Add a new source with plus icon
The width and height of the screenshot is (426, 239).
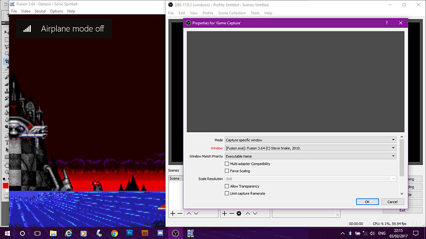pos(224,214)
